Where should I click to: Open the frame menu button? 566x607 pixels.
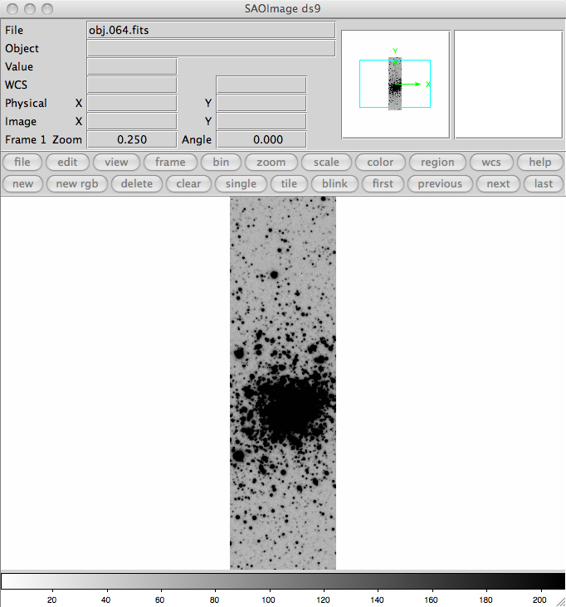click(170, 162)
